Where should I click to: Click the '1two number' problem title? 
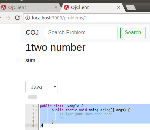[x=55, y=48]
